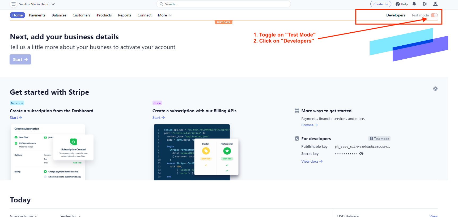Go to the Payments tab

[37, 15]
